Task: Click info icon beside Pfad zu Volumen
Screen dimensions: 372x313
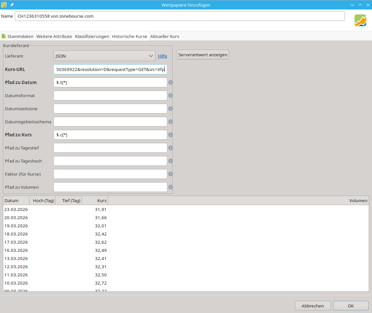Action: (170, 187)
